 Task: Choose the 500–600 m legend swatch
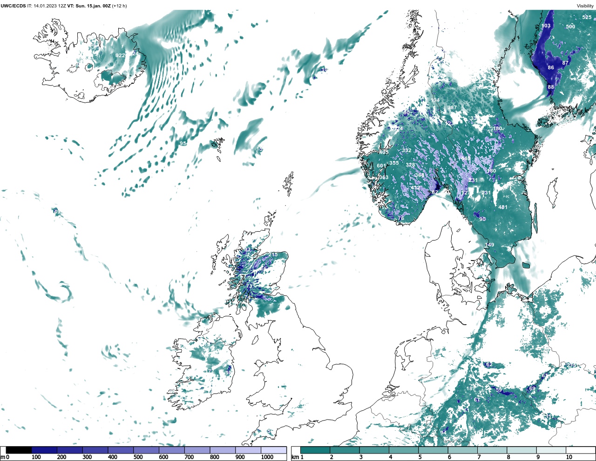146,450
